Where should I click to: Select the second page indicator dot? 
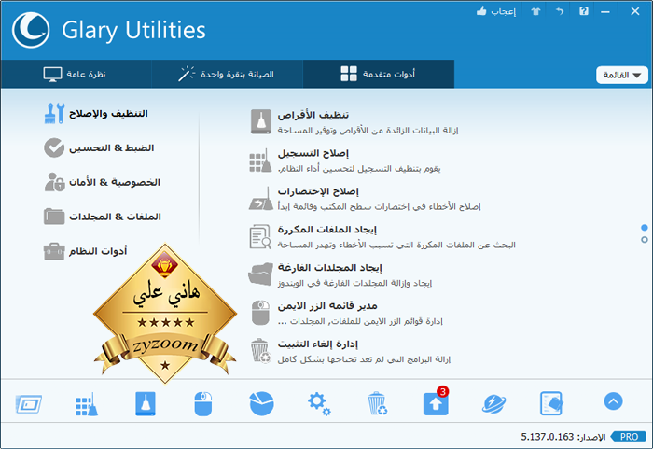645,240
